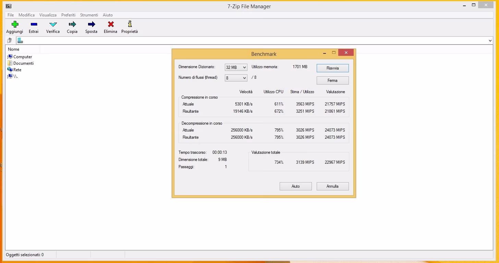Select the Rete network icon
The width and height of the screenshot is (499, 263).
pos(10,70)
